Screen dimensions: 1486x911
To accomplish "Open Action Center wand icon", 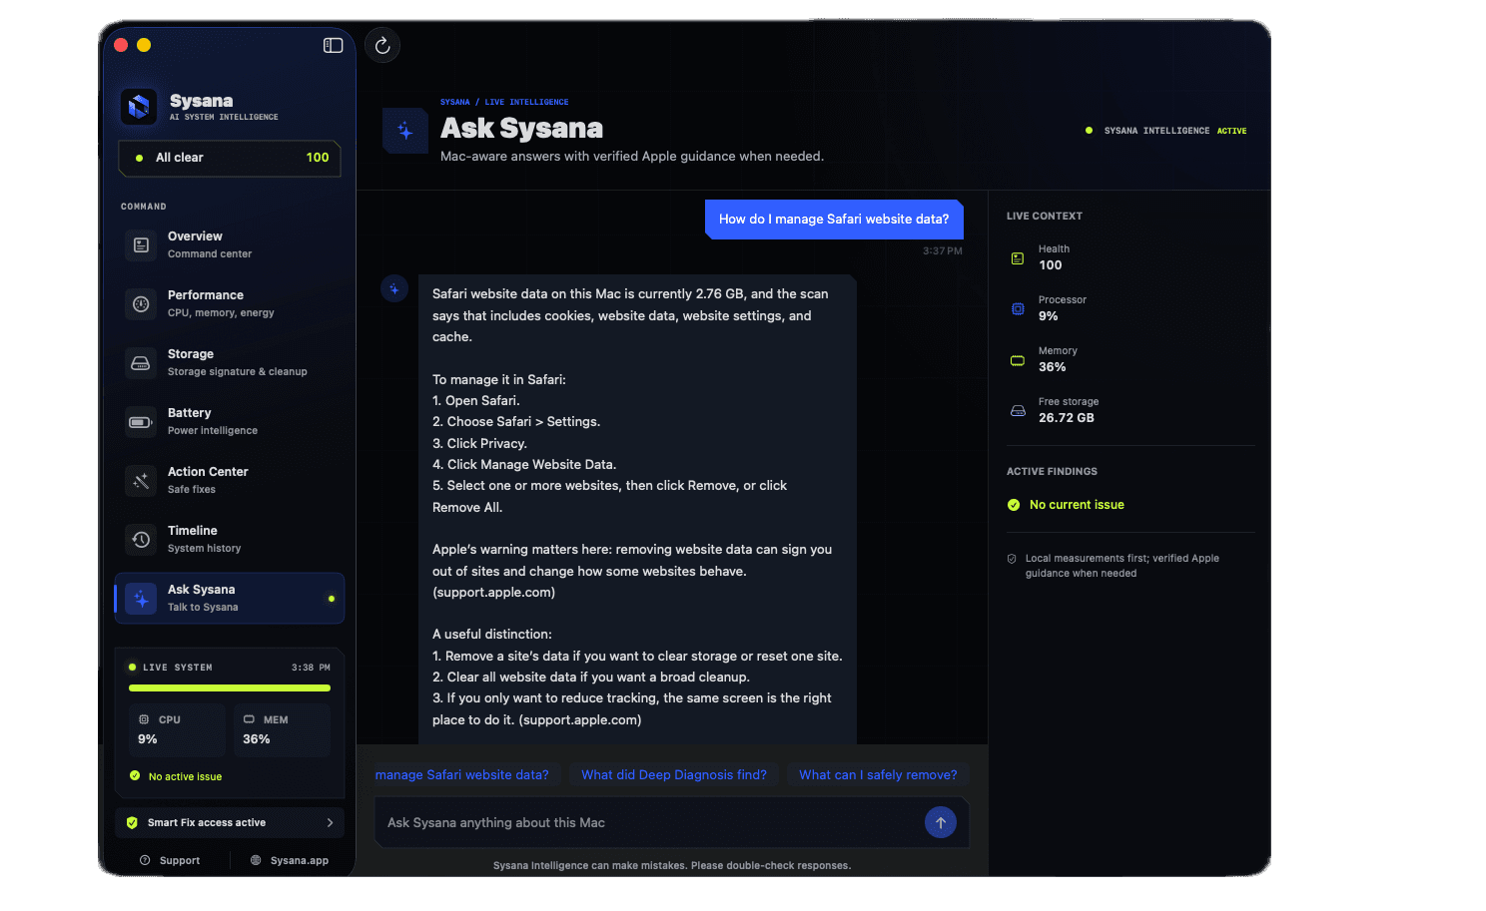I will pos(141,480).
